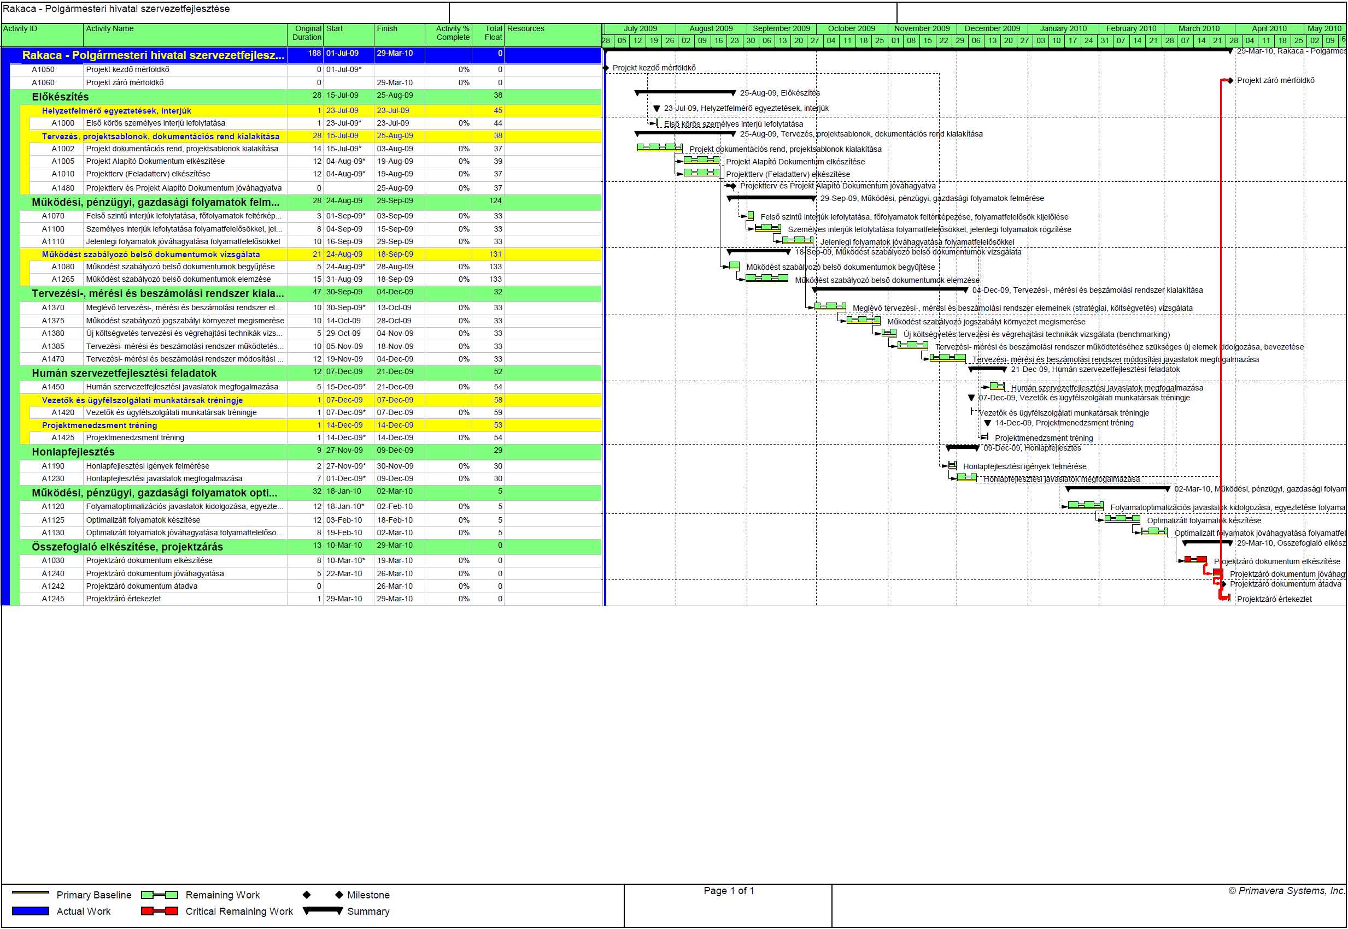
Task: Click the Projekt záró mérföldkő milestone diamond
Action: [x=1230, y=80]
